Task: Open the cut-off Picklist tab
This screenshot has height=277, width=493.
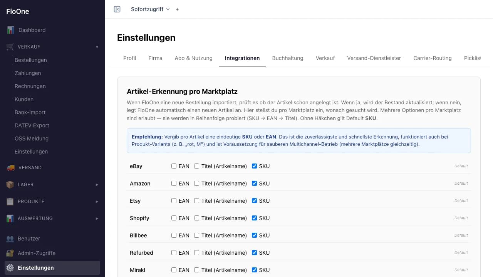Action: click(472, 58)
